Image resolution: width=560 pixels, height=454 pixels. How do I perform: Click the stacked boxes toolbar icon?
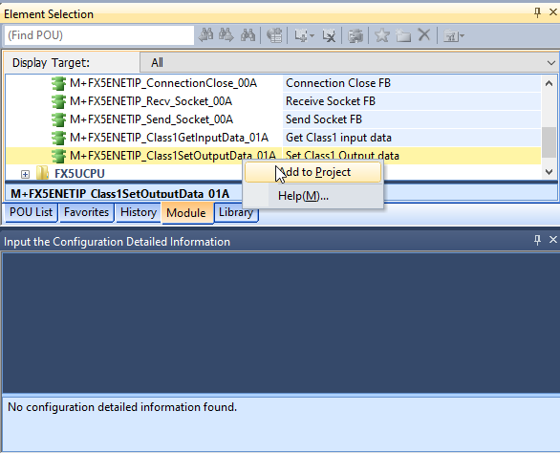(355, 35)
